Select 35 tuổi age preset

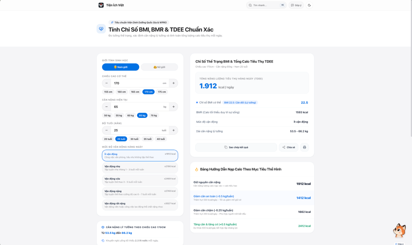pos(148,139)
